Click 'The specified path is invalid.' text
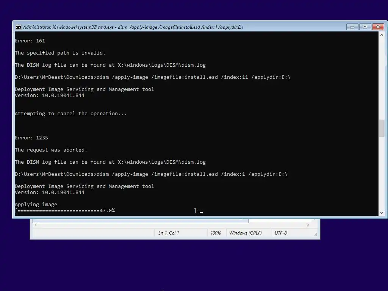388x291 pixels. pyautogui.click(x=60, y=53)
